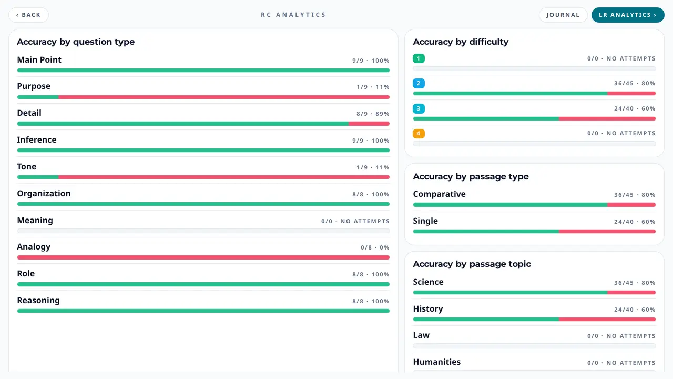The image size is (673, 379).
Task: Click the Single passage type label
Action: pyautogui.click(x=425, y=221)
